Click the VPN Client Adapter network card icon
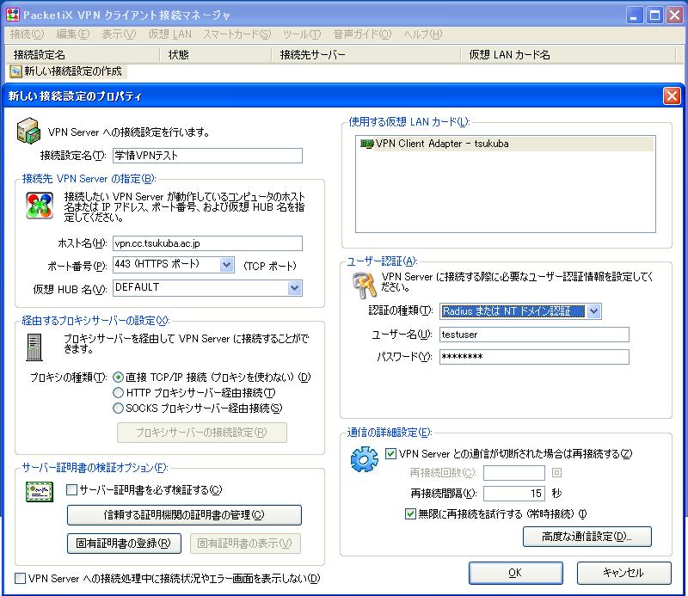688x596 pixels. click(x=366, y=144)
